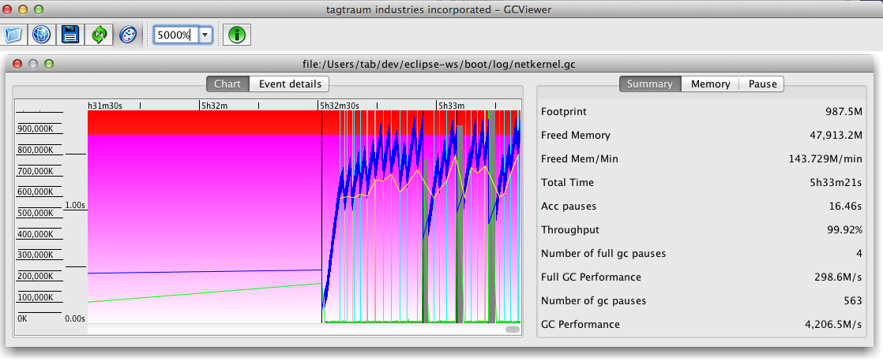Click the chart's horizontal scrollbar thumb
883x361 pixels.
coord(513,329)
